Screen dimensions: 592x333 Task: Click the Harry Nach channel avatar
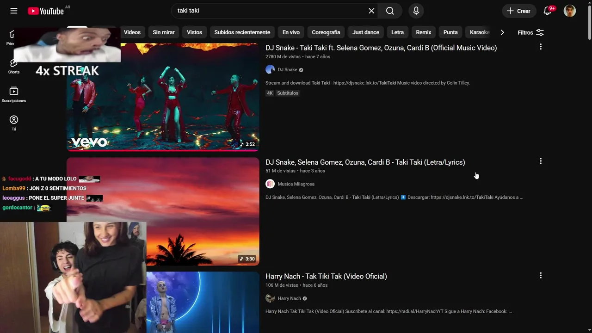coord(270,298)
